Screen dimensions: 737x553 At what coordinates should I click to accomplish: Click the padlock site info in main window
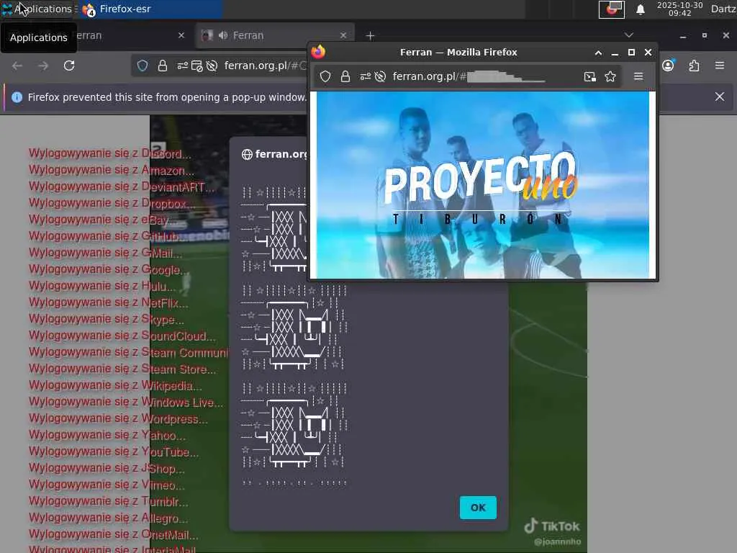[163, 66]
